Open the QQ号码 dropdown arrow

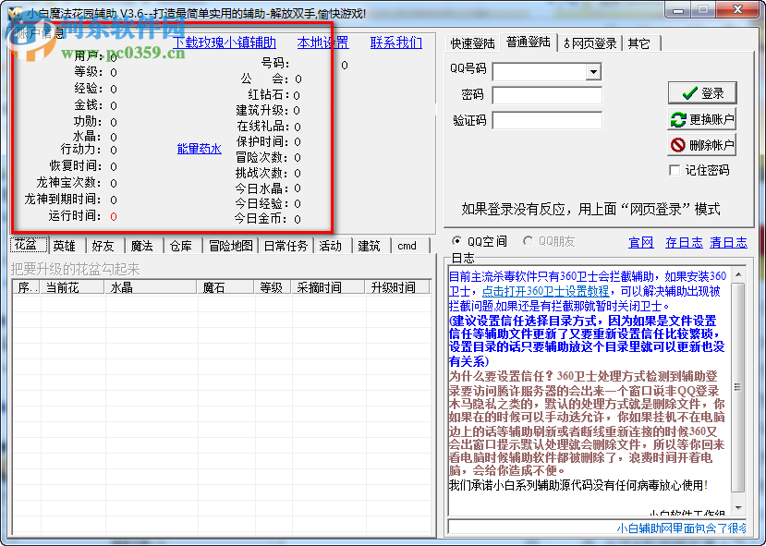pyautogui.click(x=593, y=72)
